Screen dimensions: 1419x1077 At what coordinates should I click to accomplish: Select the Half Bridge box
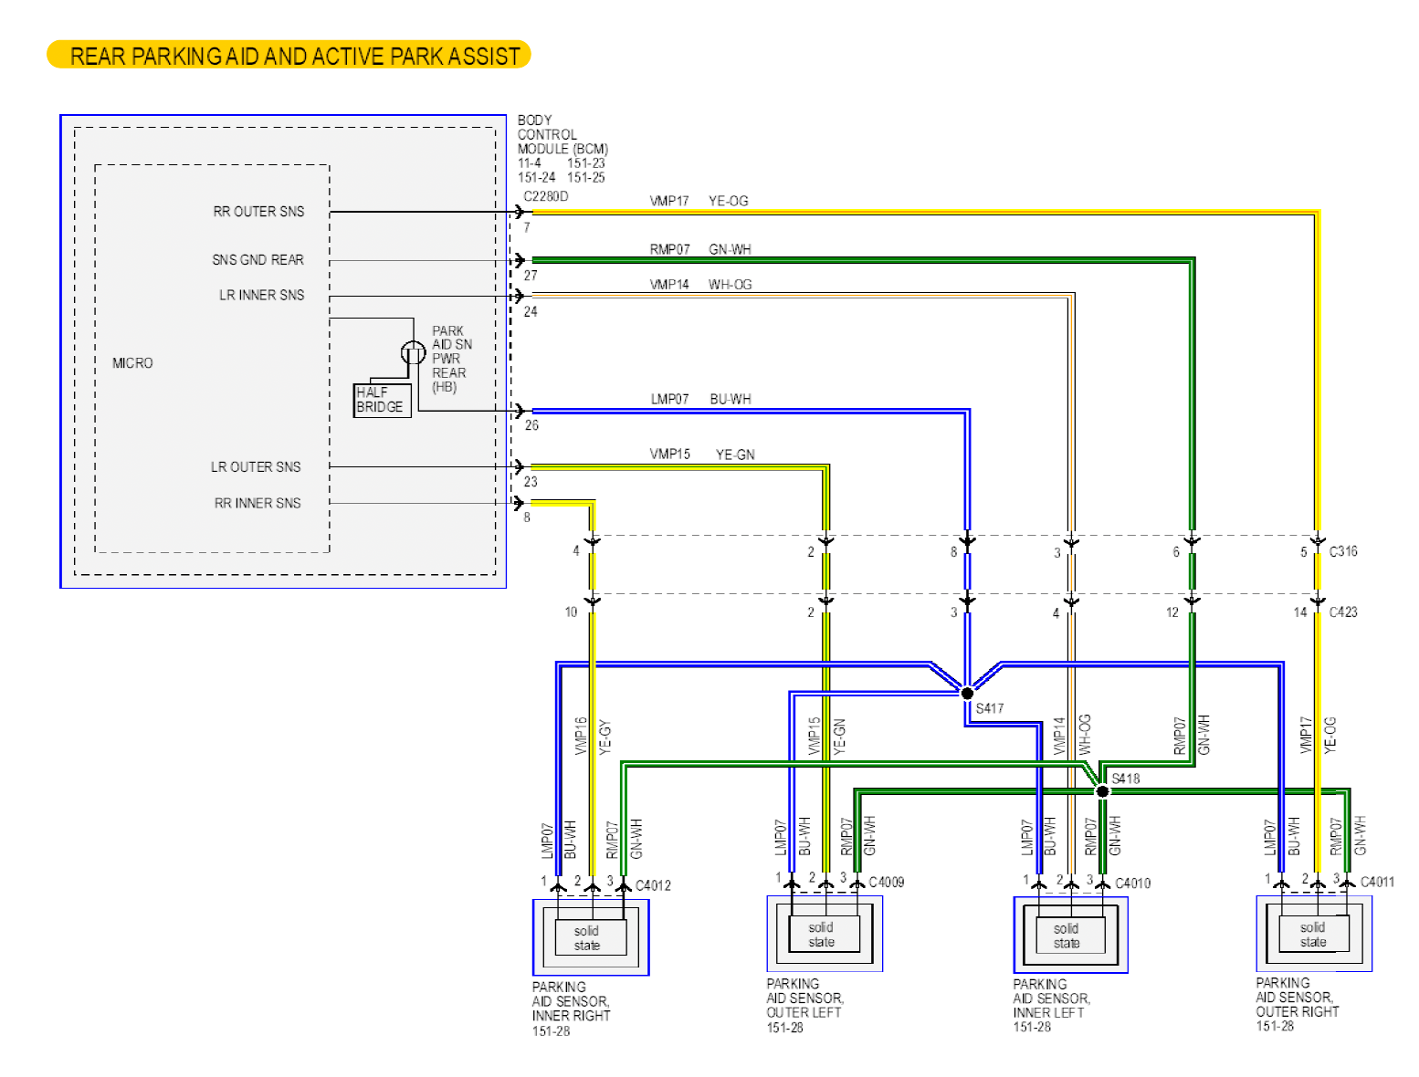[382, 400]
